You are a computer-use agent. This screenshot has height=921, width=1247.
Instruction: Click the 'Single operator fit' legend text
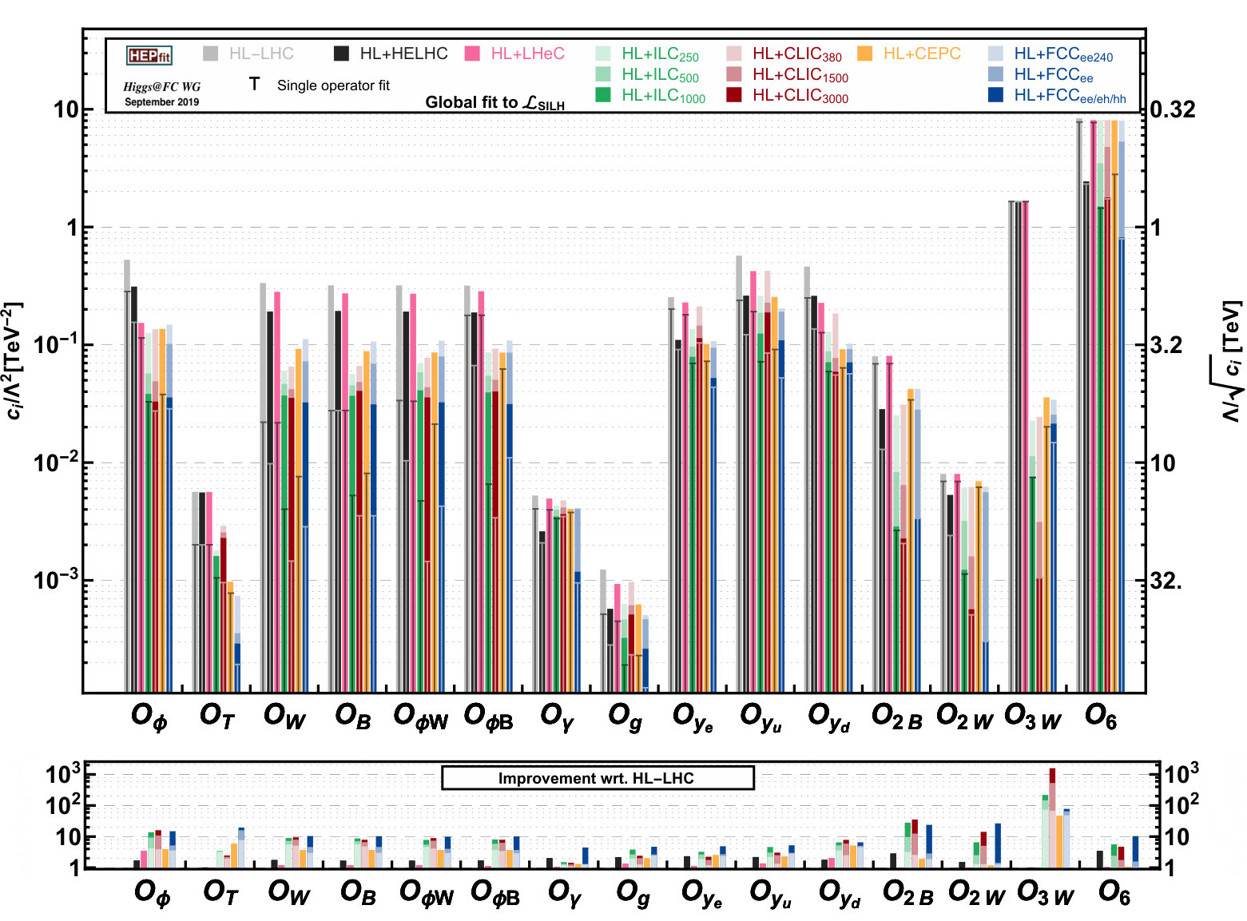coord(333,85)
